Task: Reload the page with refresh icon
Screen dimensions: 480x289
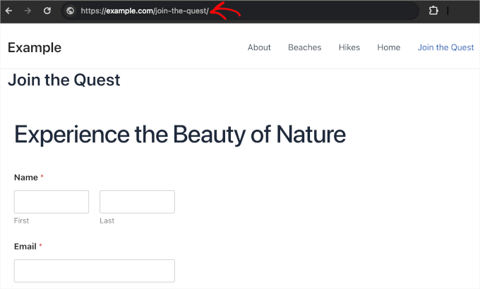Action: pyautogui.click(x=47, y=11)
